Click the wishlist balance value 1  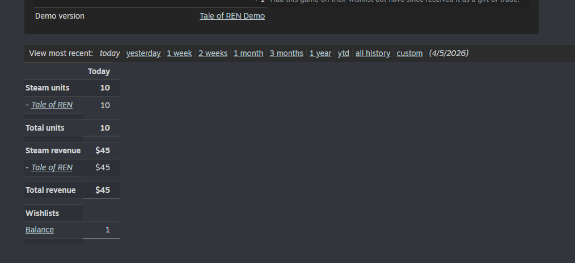pos(107,230)
